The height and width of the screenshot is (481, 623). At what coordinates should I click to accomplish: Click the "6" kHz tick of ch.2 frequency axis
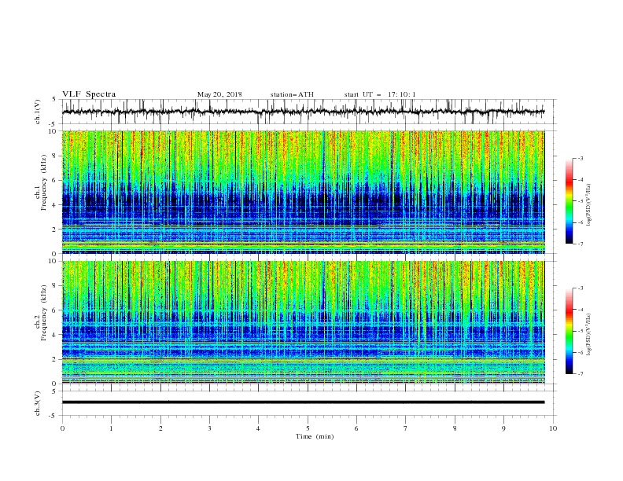click(56, 310)
